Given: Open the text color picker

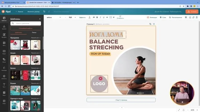Looking at the screenshot, I should point(90,18).
